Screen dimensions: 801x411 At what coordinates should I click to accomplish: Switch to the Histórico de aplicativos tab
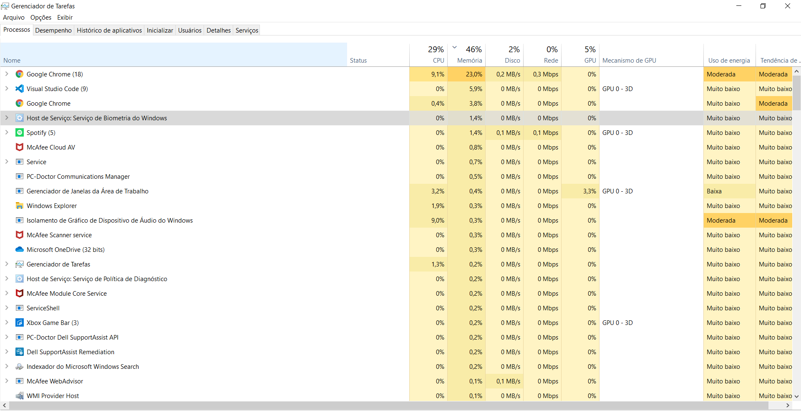[109, 30]
